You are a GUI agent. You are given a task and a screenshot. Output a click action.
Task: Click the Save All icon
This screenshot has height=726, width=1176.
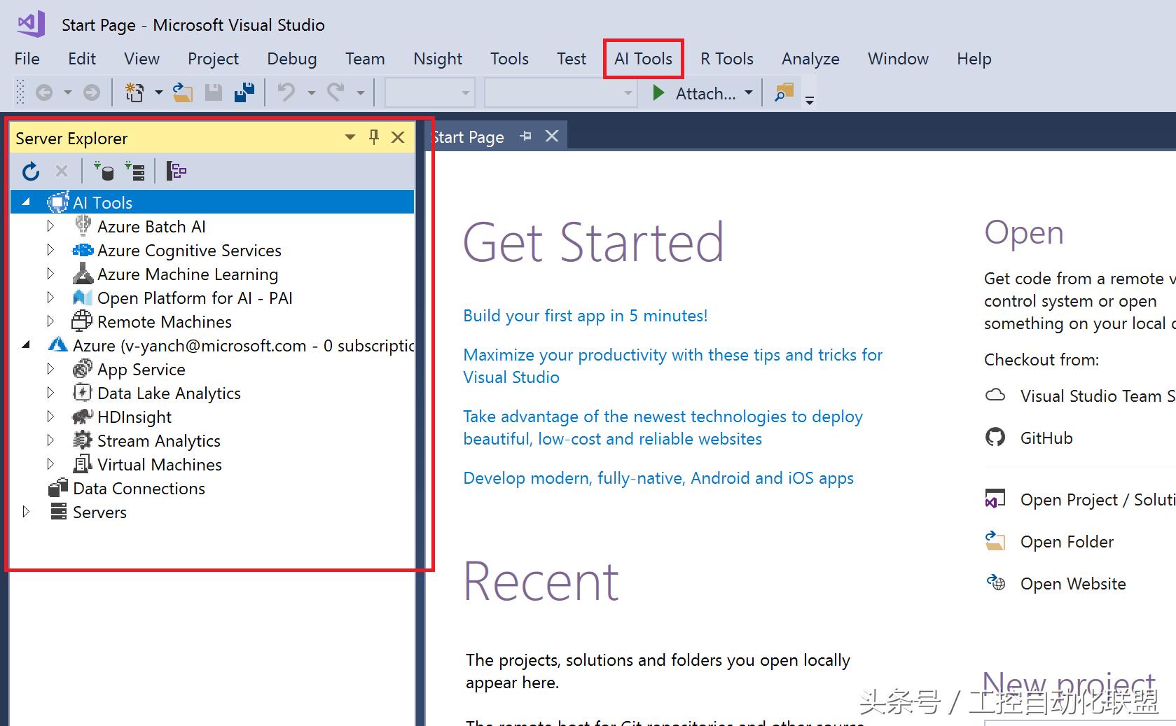[x=244, y=92]
